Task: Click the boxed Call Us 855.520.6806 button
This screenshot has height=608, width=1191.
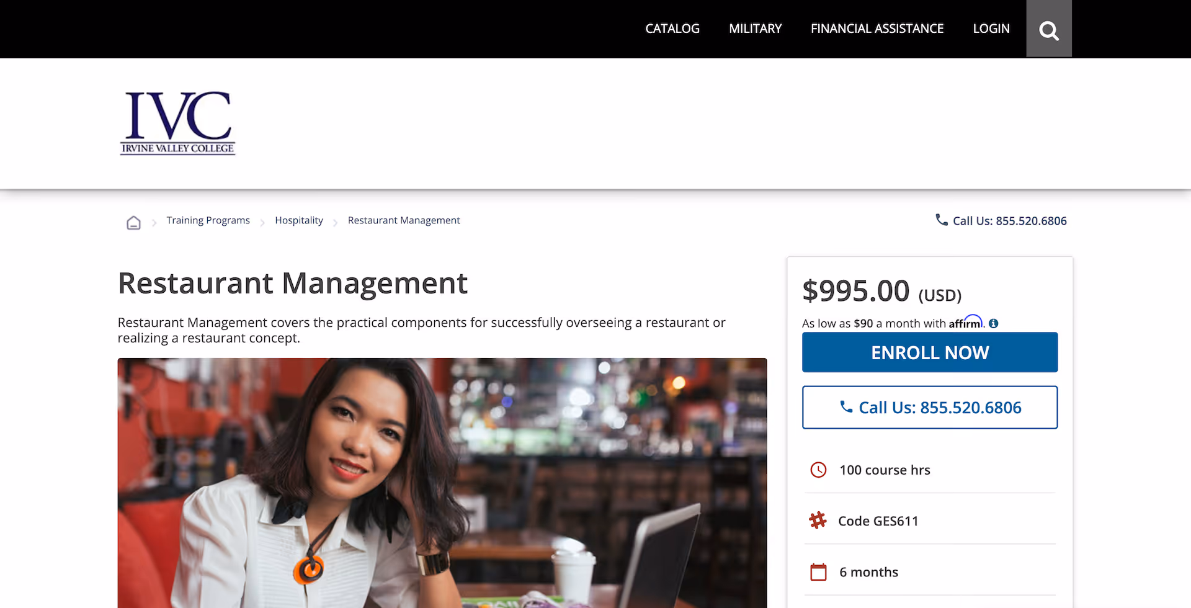Action: (x=930, y=407)
